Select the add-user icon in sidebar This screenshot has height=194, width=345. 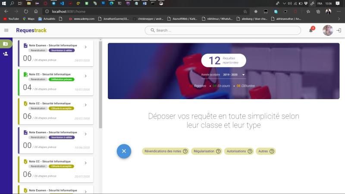[x=6, y=53]
